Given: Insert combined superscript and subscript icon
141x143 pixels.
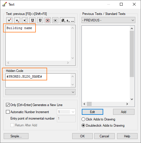Looking at the screenshot, I should pyautogui.click(x=25, y=20).
